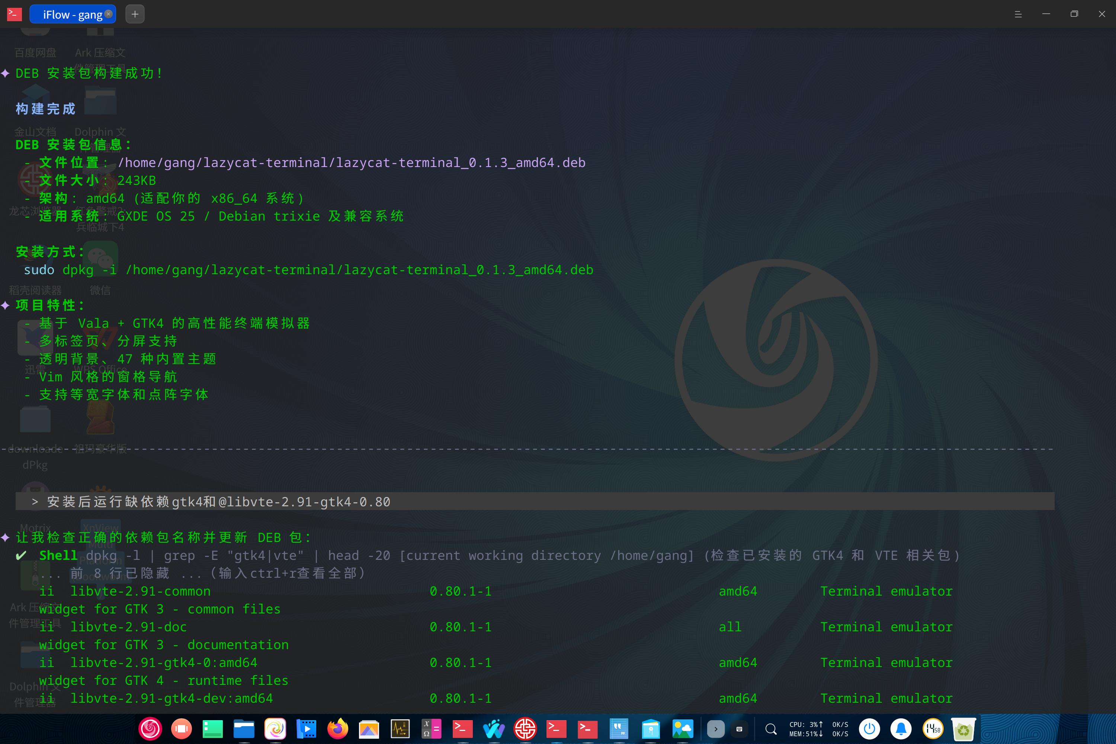Viewport: 1116px width, 744px height.
Task: Open the terminal hamburger menu
Action: (1018, 14)
